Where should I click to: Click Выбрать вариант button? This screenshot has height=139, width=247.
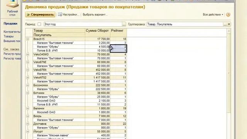[95, 15]
